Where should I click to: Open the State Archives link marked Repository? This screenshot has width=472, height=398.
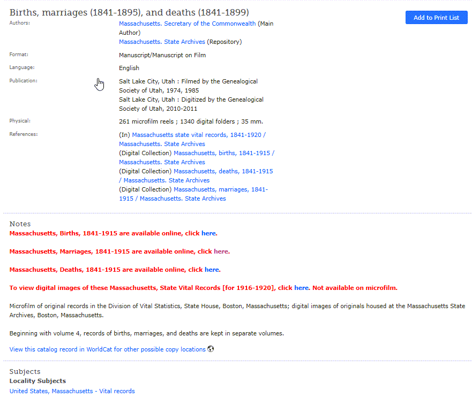click(x=162, y=42)
